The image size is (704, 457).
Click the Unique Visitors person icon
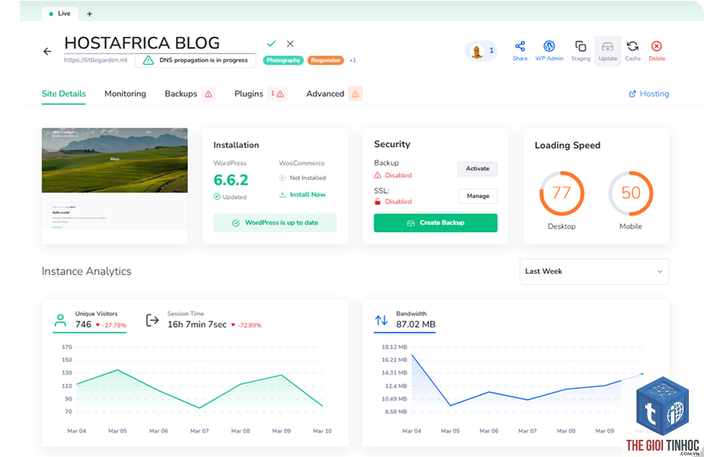[60, 320]
